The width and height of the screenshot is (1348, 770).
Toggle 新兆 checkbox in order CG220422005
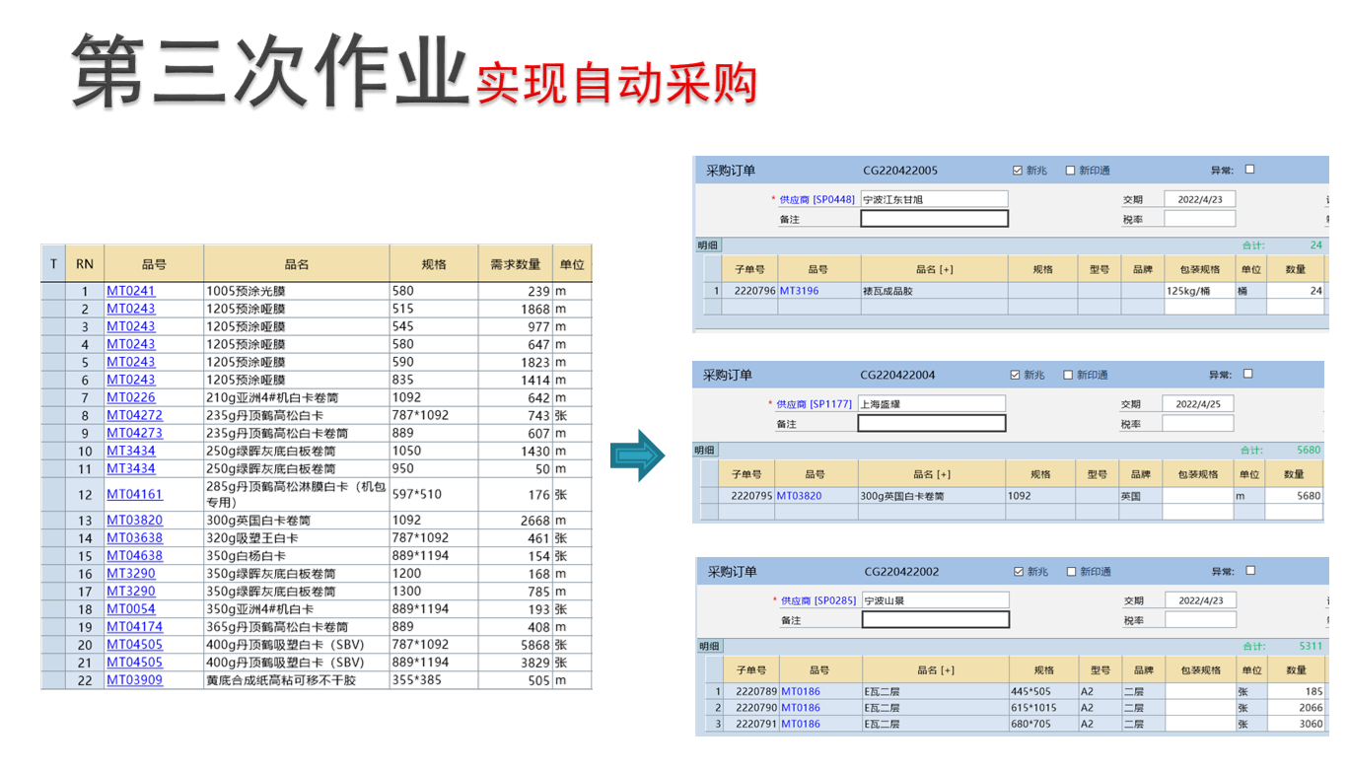(1018, 171)
